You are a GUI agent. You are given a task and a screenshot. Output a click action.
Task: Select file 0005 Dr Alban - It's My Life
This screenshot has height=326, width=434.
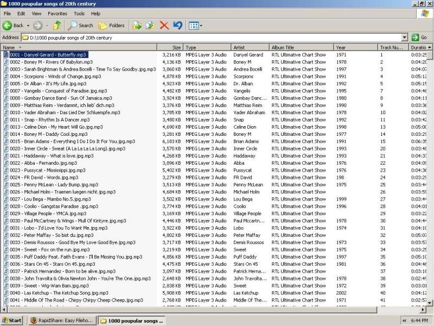coord(48,84)
